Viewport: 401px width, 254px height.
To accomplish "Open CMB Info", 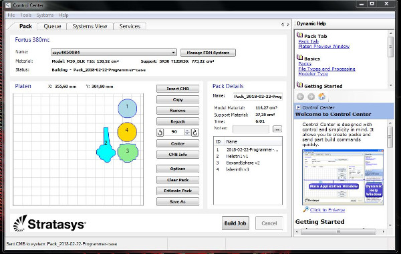I will (178, 155).
